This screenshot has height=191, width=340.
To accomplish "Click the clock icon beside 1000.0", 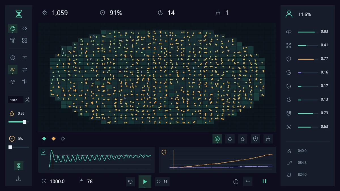I will pyautogui.click(x=44, y=181).
